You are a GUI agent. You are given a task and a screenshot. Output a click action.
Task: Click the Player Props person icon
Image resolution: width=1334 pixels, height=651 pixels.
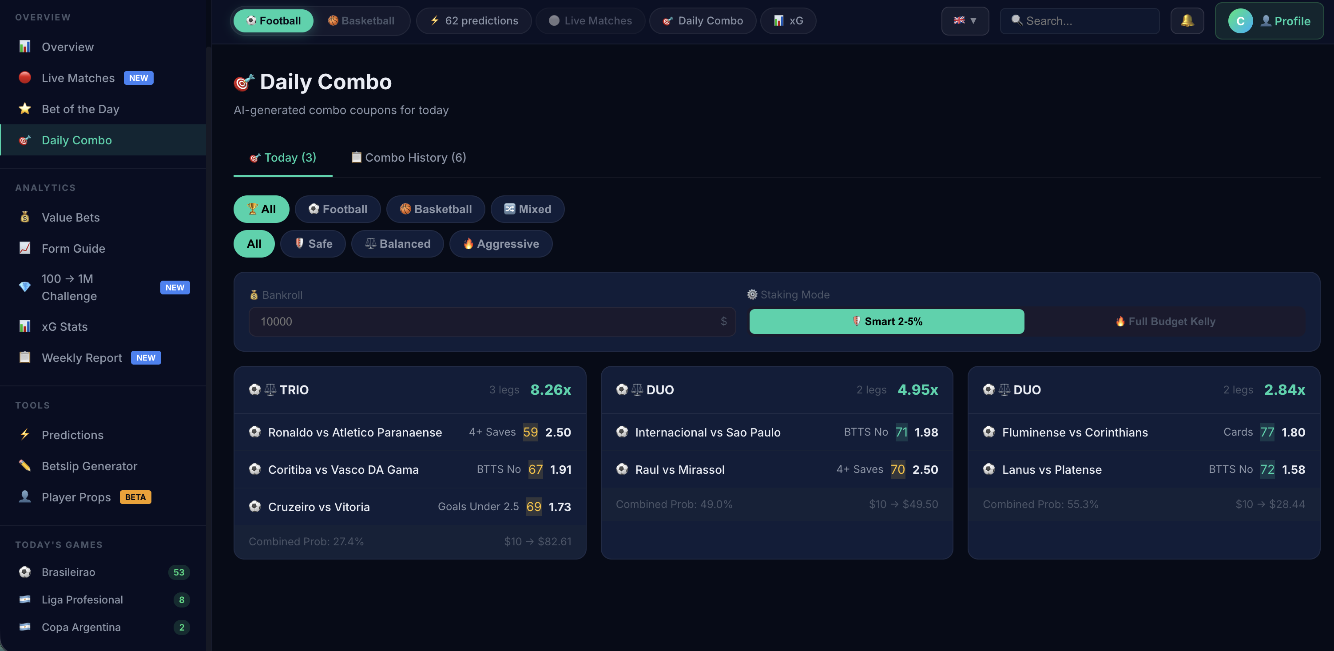point(24,496)
